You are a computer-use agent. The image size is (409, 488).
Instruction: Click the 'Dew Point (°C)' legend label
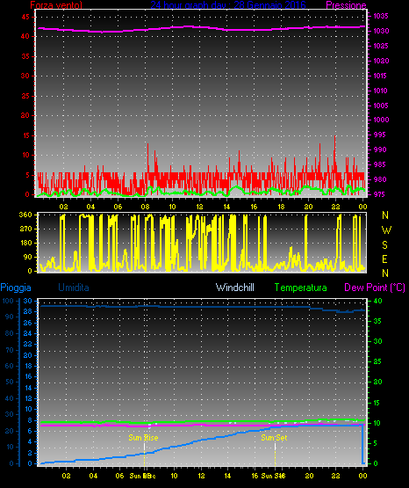tap(375, 288)
